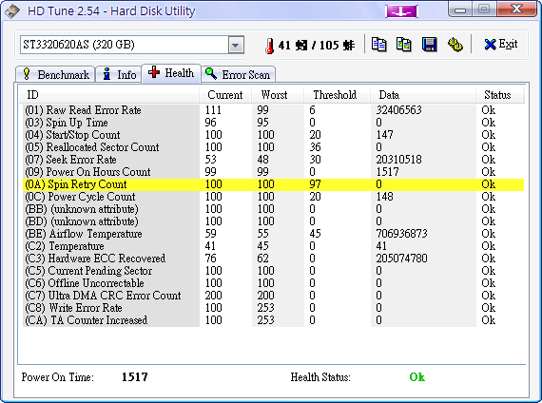542x403 pixels.
Task: Click data value 20310518
Action: point(399,160)
